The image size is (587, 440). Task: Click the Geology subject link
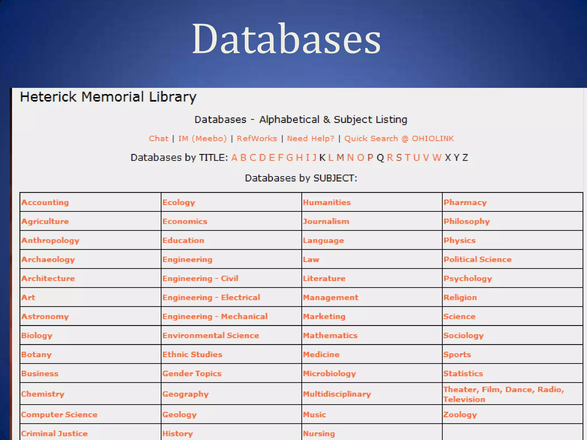(x=180, y=415)
